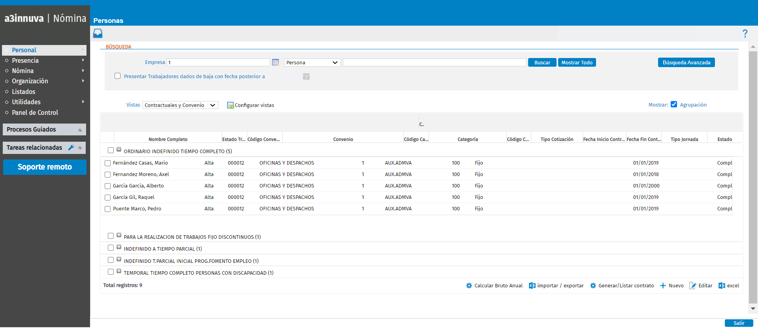
Task: Select checkbox for Garcia Garcia, Alberto
Action: pos(107,186)
